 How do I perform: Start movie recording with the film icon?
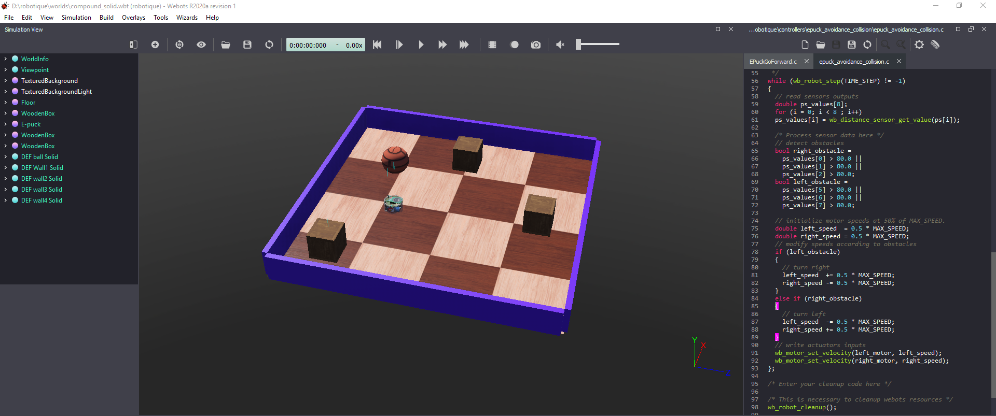pos(492,45)
